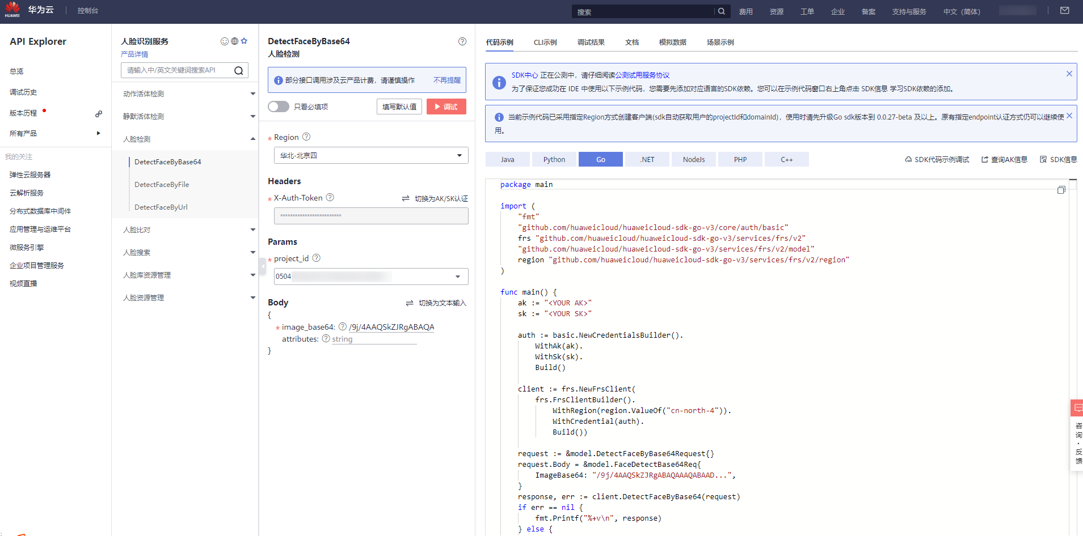Image resolution: width=1083 pixels, height=536 pixels.
Task: Star the 人脸识别服务 product
Action: (244, 41)
